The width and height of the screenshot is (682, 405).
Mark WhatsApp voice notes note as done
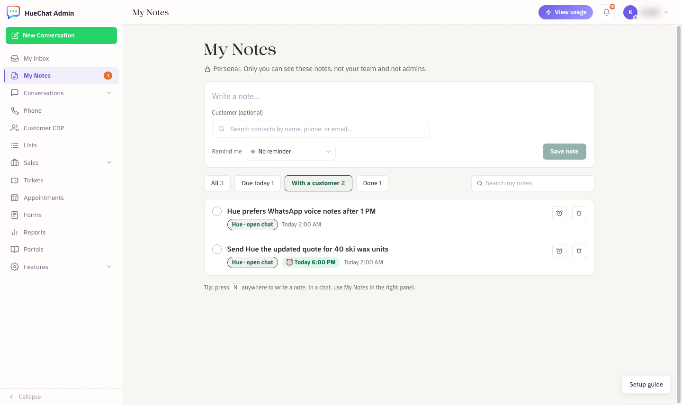(217, 211)
